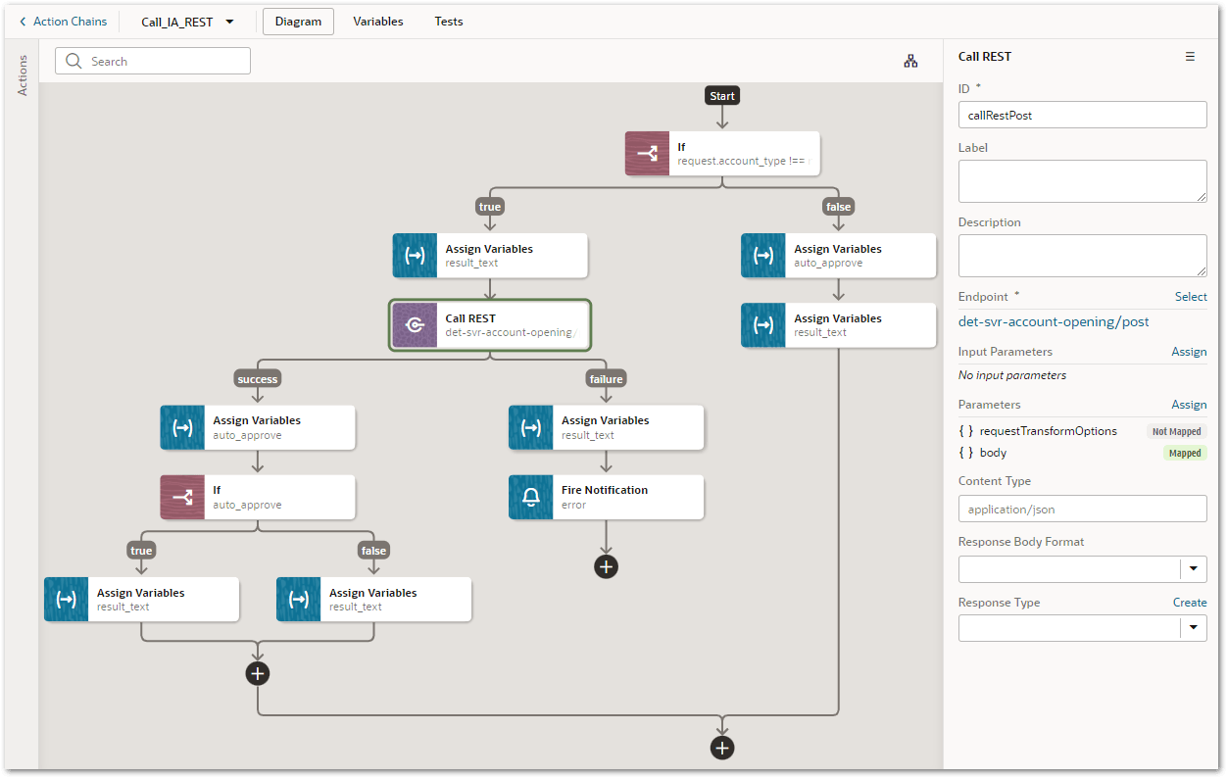
Task: Click the success branch label
Action: [x=258, y=378]
